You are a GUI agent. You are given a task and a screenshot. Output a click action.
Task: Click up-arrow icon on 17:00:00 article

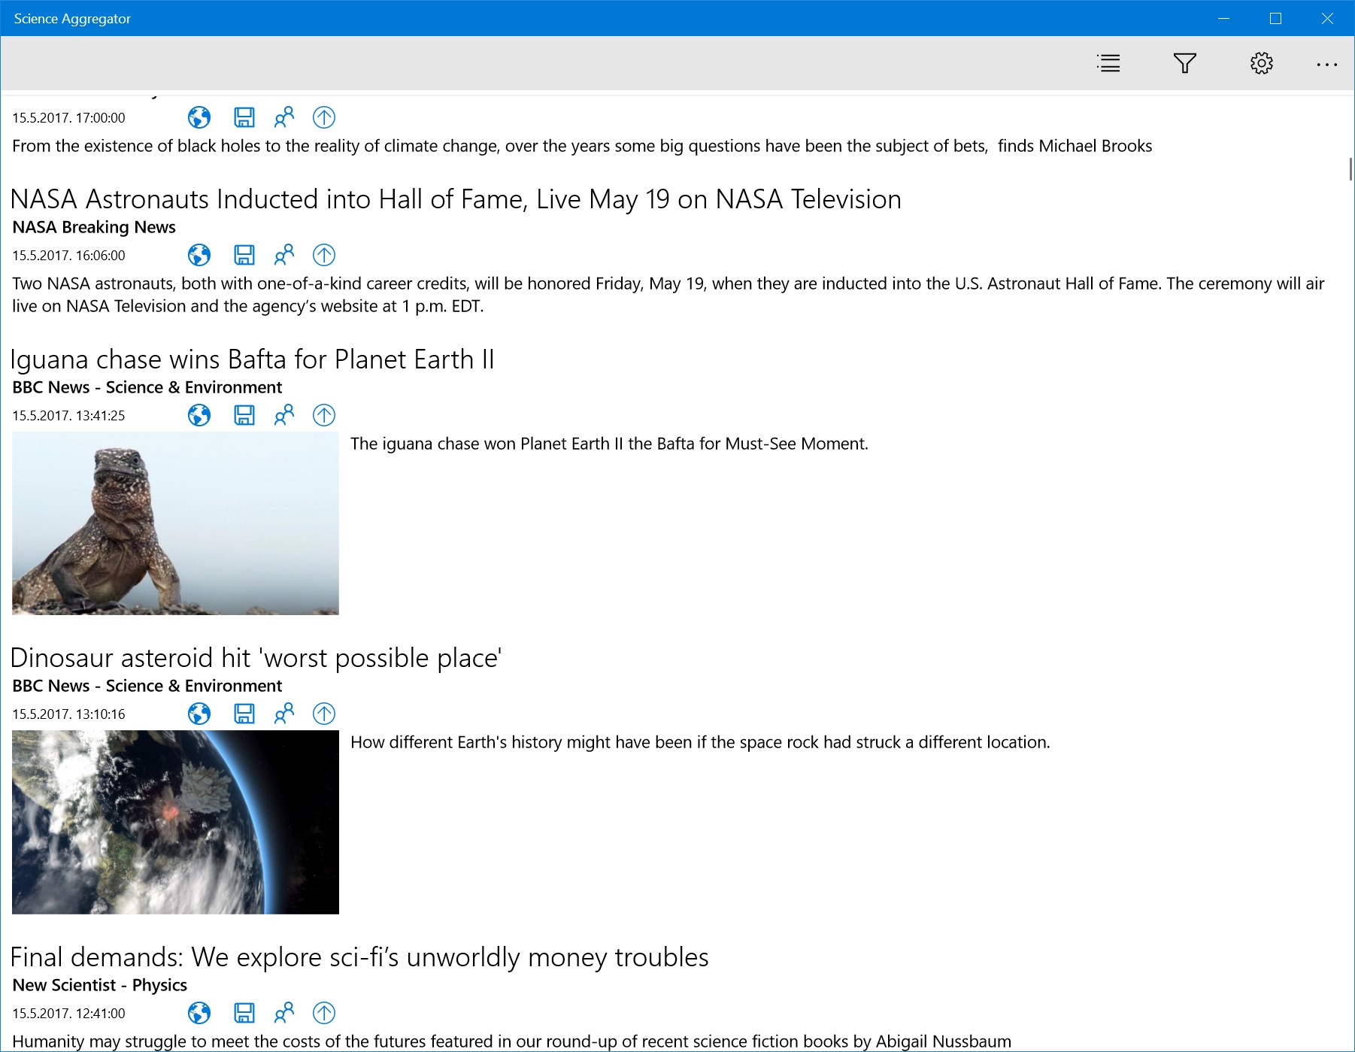pos(324,117)
